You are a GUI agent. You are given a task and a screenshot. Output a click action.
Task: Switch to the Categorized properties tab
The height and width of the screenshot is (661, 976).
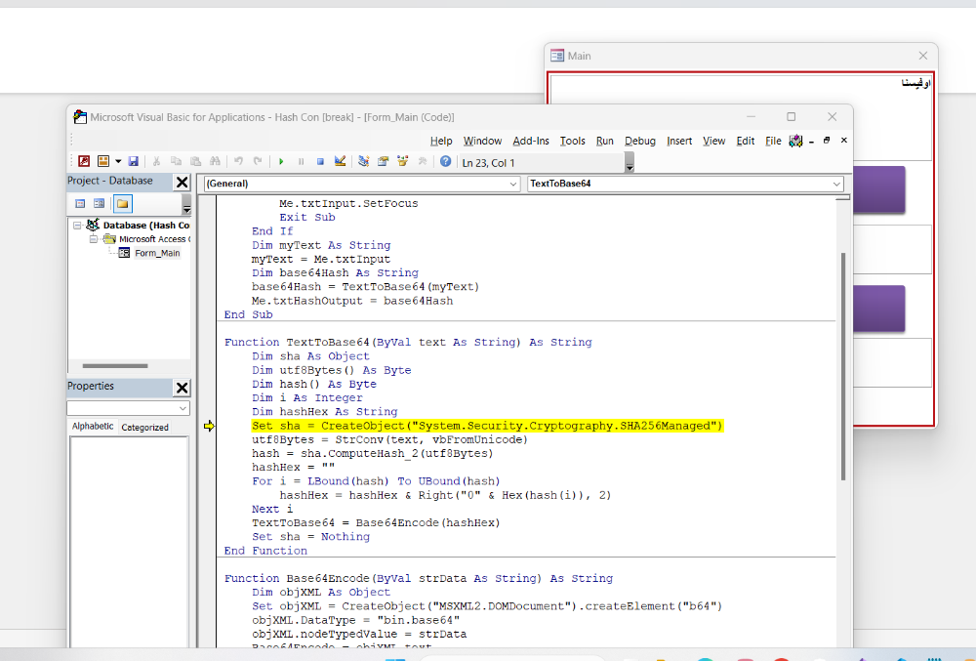point(144,427)
